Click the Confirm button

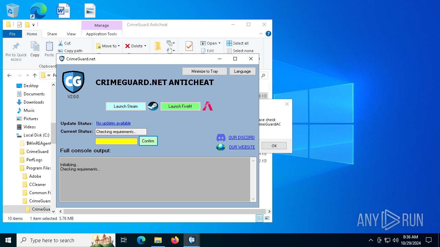(148, 141)
